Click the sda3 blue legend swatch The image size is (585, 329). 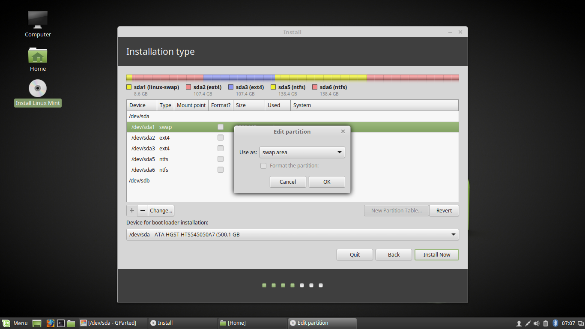231,87
